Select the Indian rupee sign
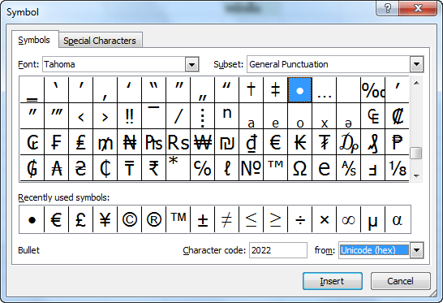The width and height of the screenshot is (443, 303). [154, 168]
